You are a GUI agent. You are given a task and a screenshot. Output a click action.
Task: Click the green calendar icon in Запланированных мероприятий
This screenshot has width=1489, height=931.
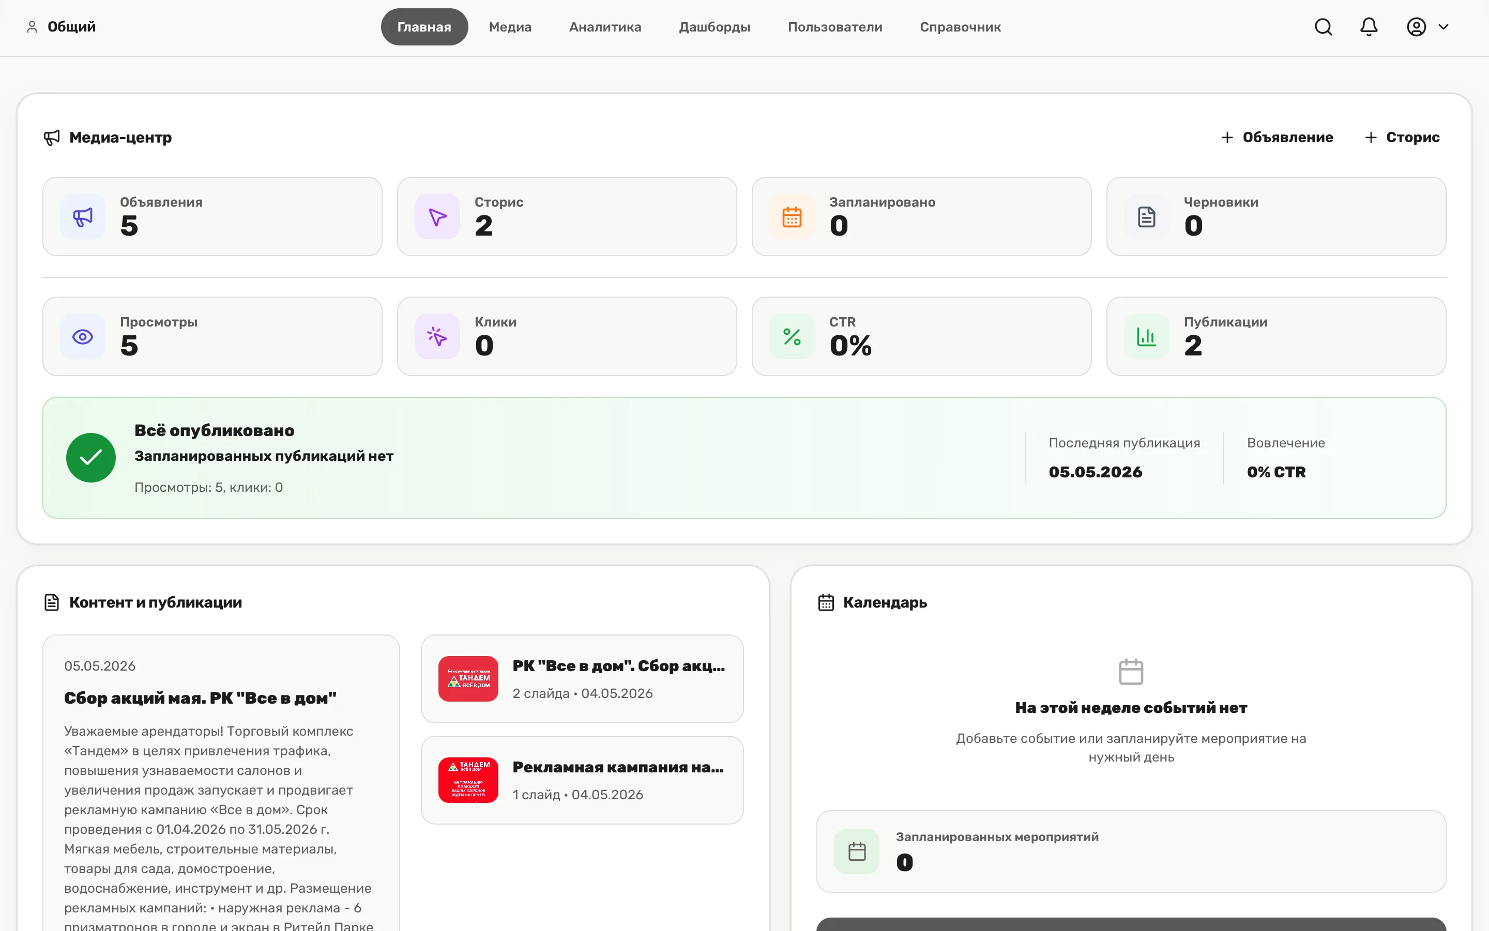point(857,851)
